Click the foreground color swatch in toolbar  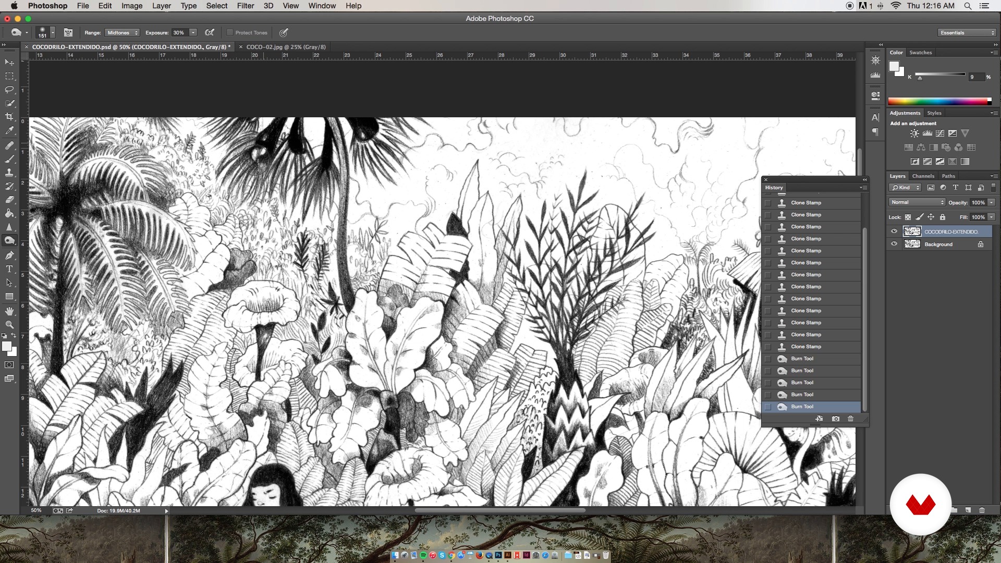tap(7, 347)
